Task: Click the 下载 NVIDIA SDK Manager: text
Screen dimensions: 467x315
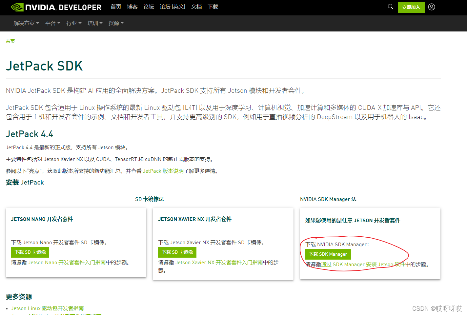Action: (337, 245)
